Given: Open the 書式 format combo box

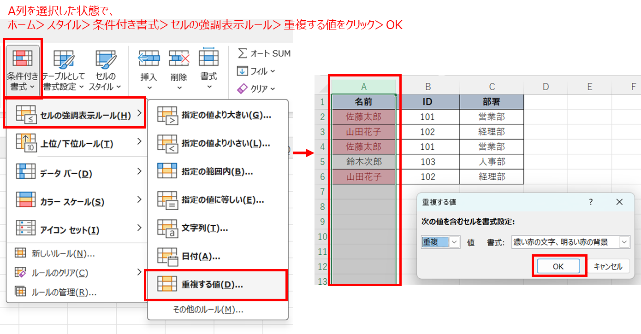Looking at the screenshot, I should pyautogui.click(x=570, y=242).
